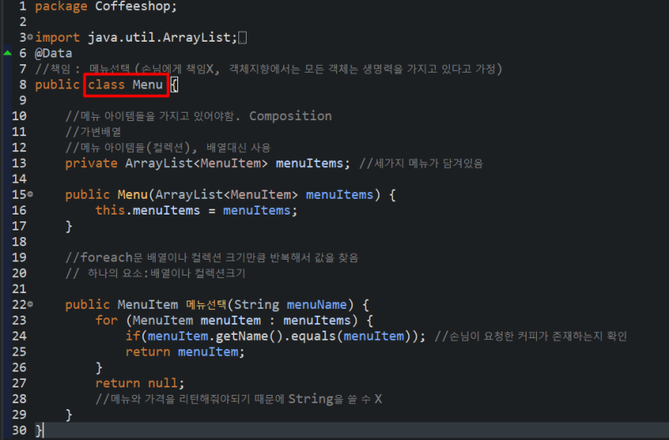Screen dimensions: 669x440
Task: Click the Menu class name in the red box
Action: point(147,84)
